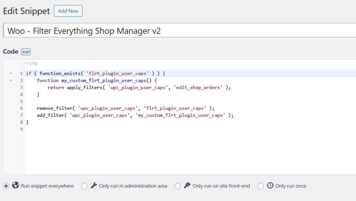Select Only run in administration area radio
356x201 pixels.
[84, 186]
